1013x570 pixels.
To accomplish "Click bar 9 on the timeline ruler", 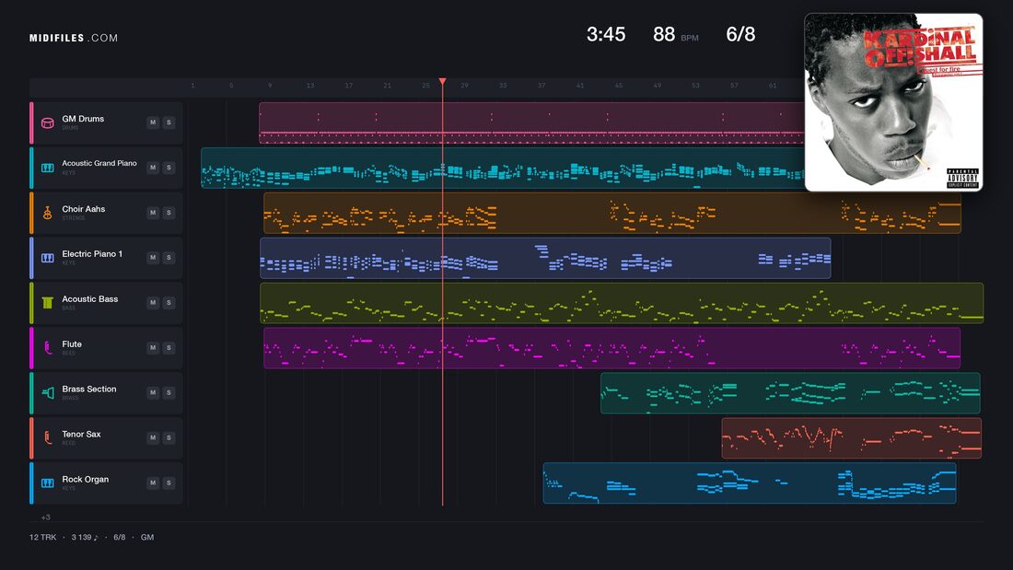I will click(x=270, y=86).
